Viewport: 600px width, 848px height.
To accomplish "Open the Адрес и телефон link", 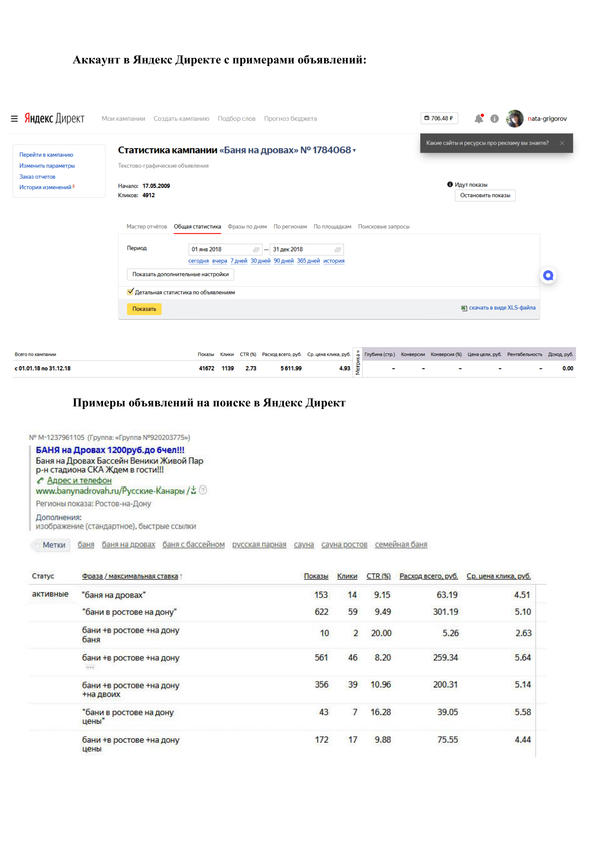I will coord(79,480).
